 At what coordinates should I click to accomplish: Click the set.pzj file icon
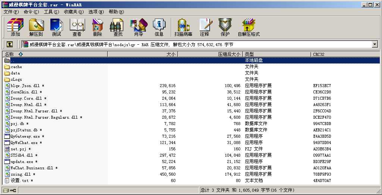click(7, 149)
